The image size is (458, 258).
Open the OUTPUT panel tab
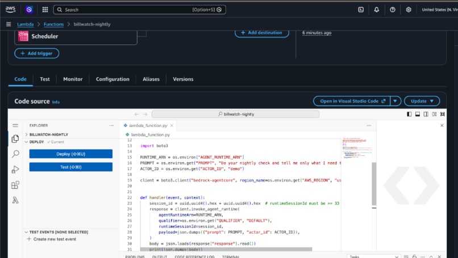pyautogui.click(x=160, y=256)
